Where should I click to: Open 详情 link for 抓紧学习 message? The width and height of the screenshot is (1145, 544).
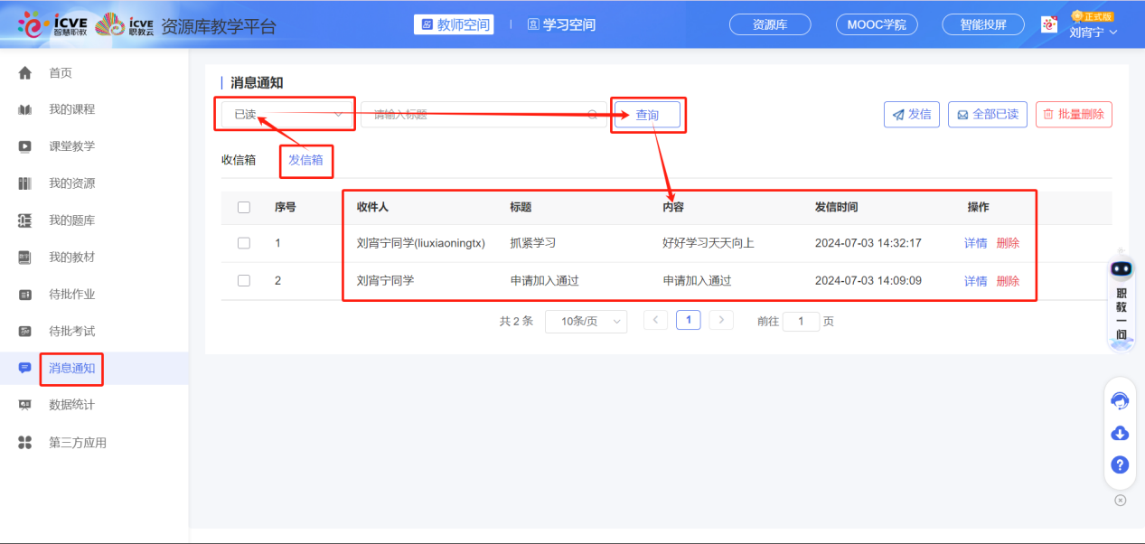(x=976, y=243)
